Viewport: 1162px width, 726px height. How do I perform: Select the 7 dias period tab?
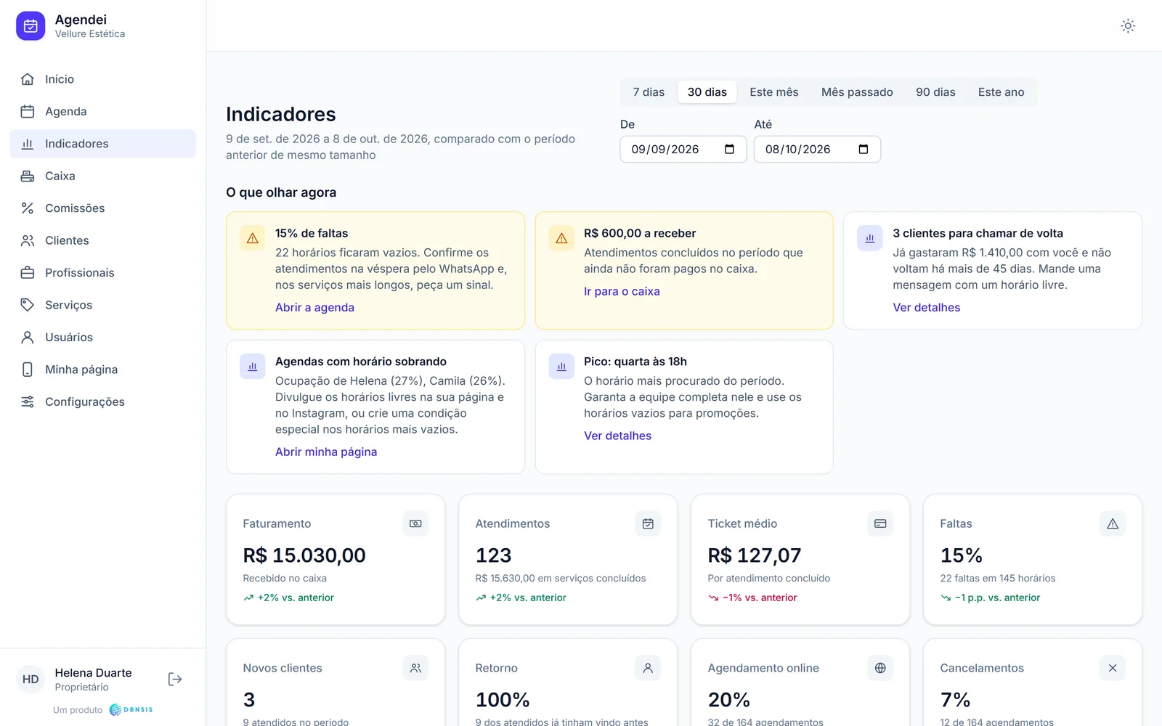[649, 92]
